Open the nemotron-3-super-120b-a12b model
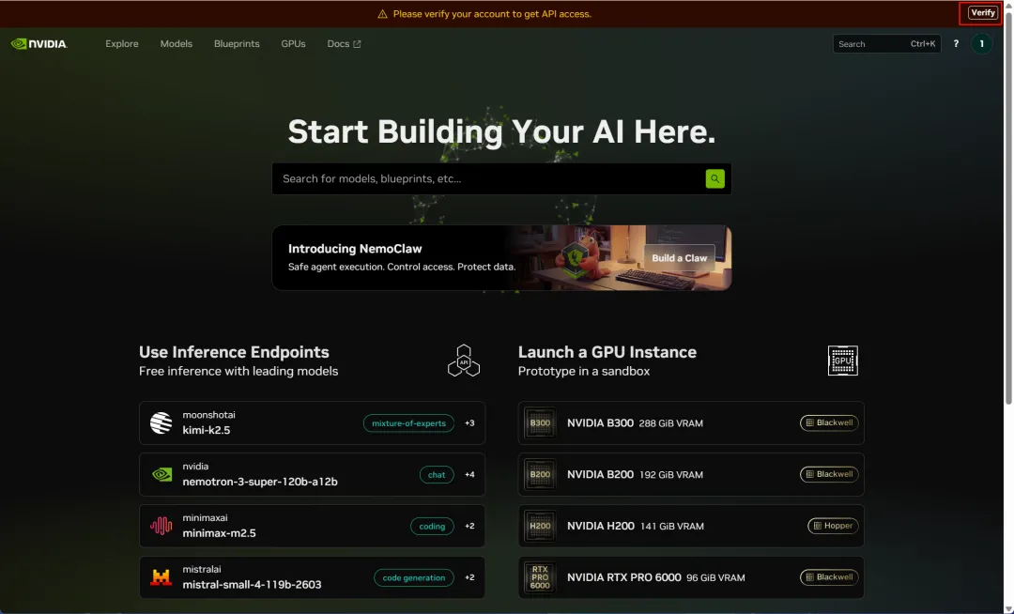Viewport: 1014px width, 614px height. (x=312, y=474)
